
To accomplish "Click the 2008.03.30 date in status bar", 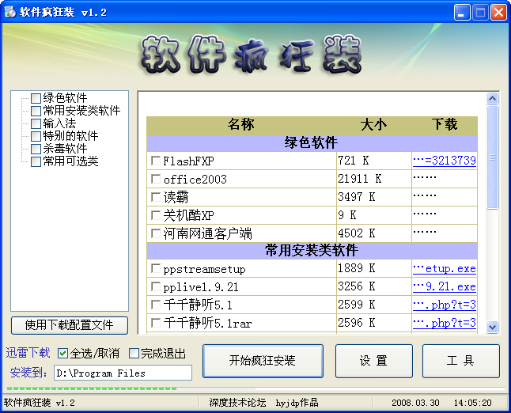I will click(415, 404).
